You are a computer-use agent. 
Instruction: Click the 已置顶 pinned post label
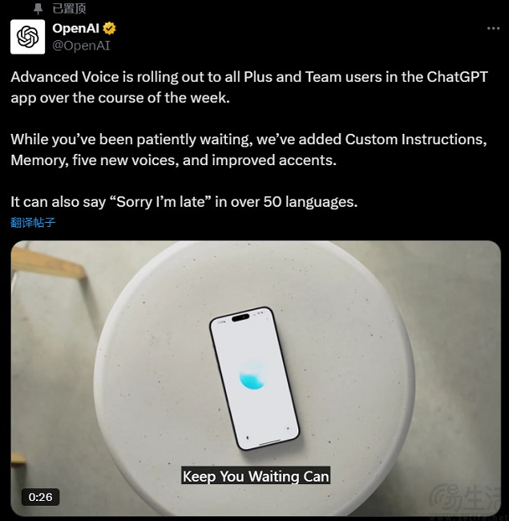tap(69, 9)
